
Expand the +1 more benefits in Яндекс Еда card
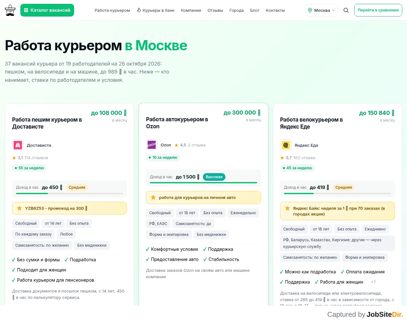tap(373, 282)
